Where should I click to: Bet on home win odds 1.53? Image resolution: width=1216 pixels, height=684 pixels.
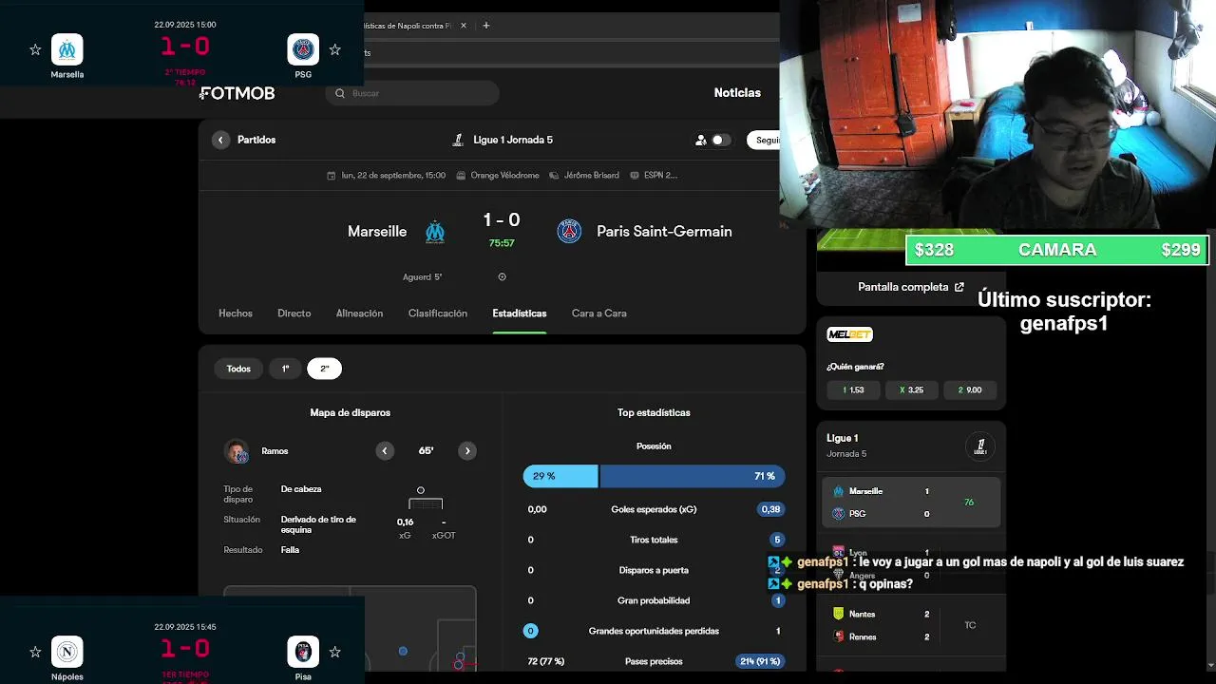tap(853, 389)
